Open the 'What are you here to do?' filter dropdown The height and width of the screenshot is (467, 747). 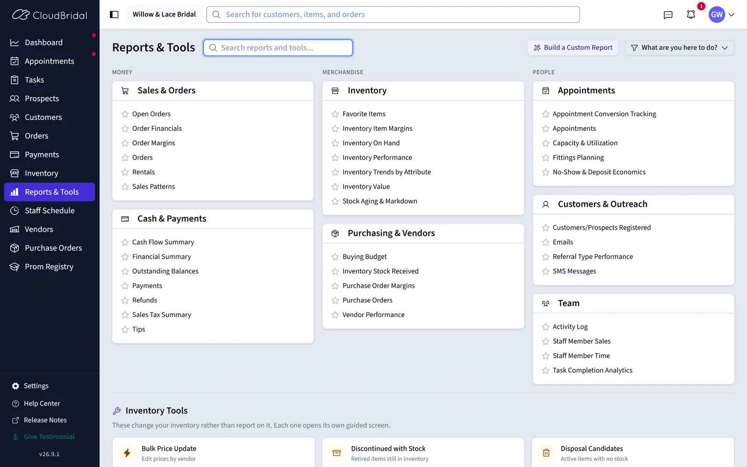pos(679,48)
